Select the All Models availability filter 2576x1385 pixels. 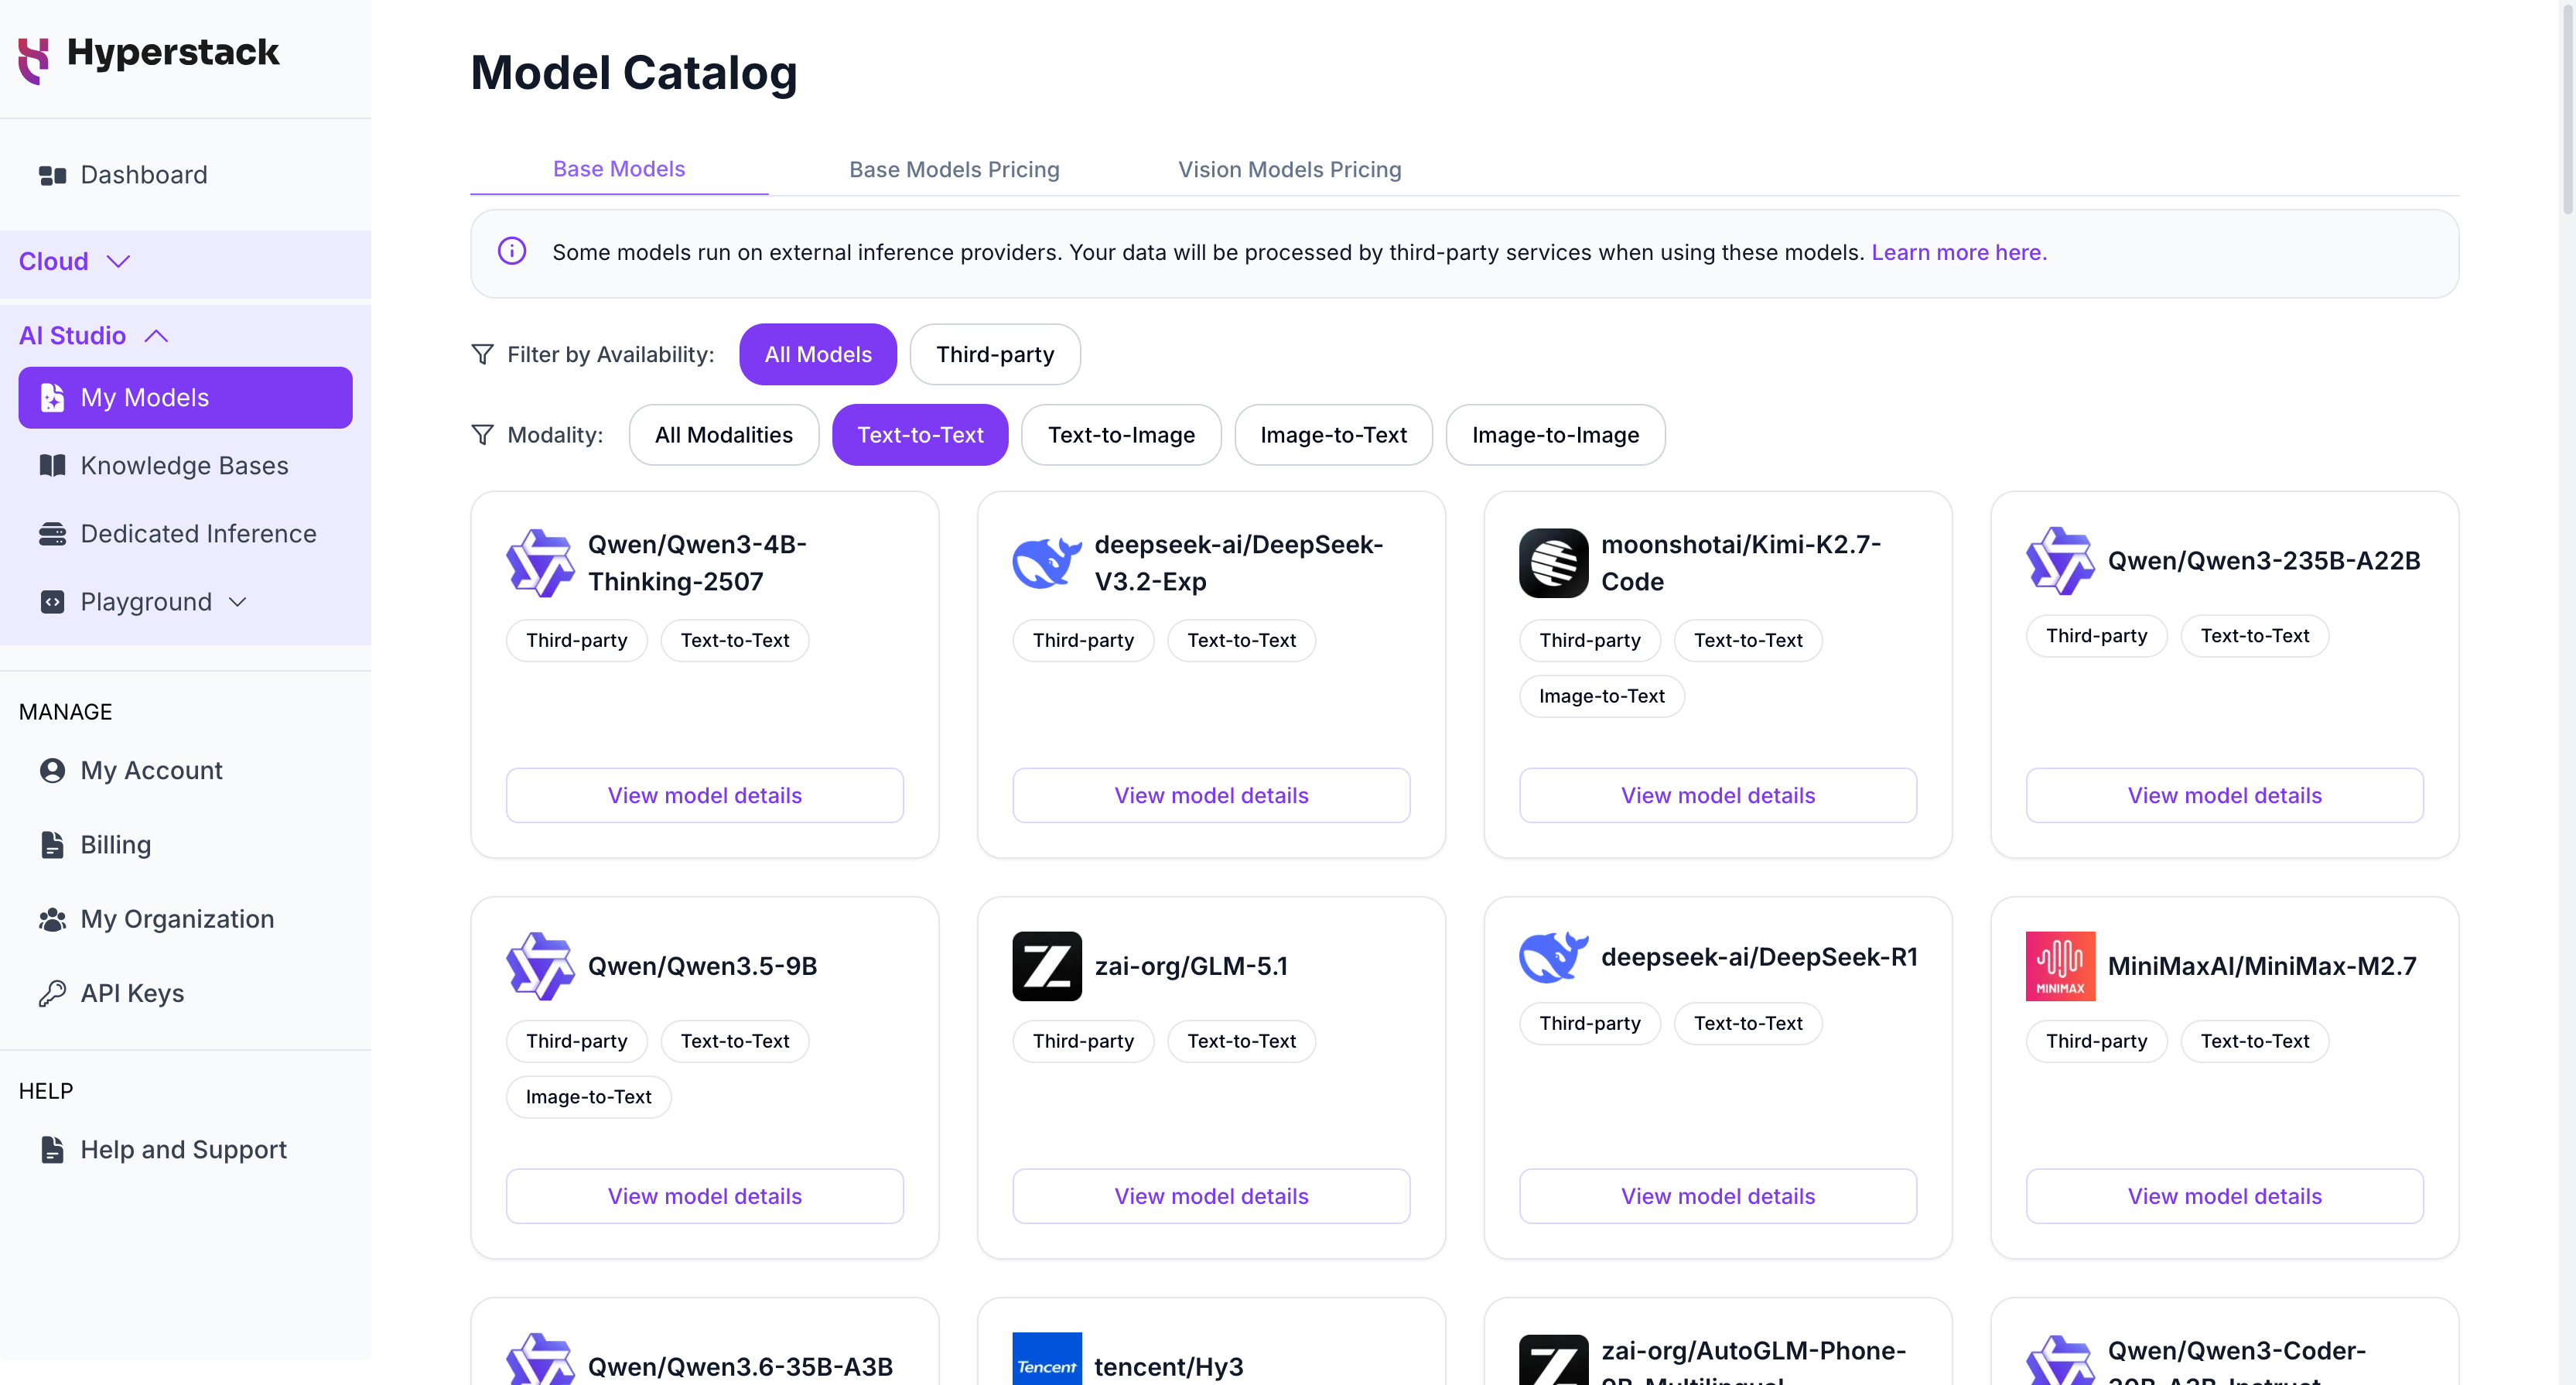(x=818, y=355)
